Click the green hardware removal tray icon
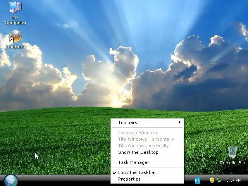This screenshot has height=186, width=248. 219,180
